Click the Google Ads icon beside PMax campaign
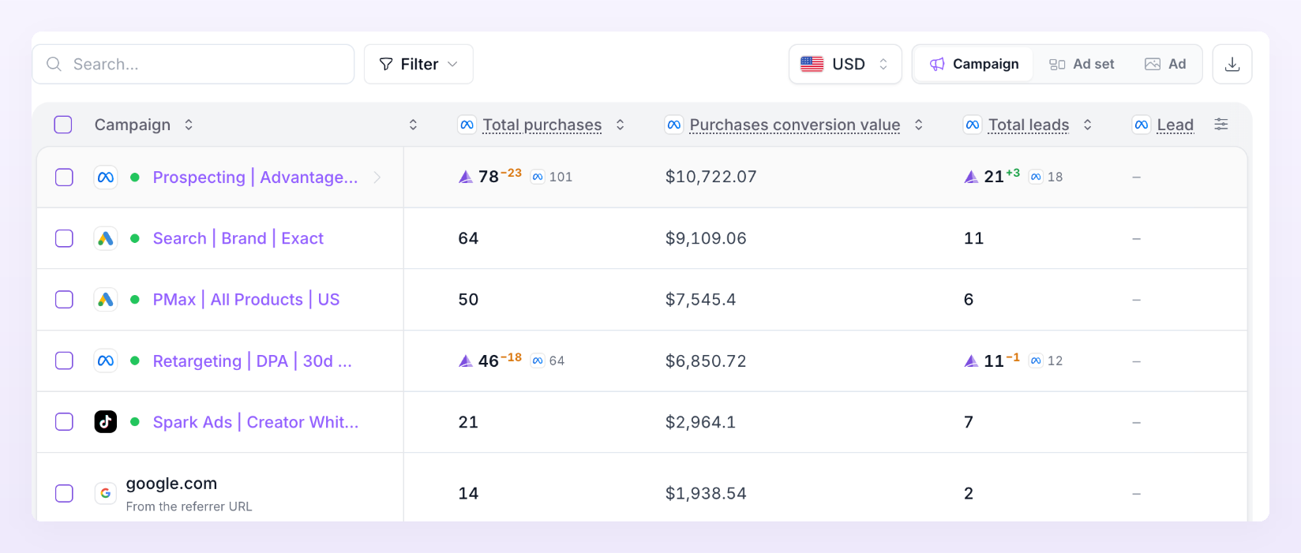 [106, 300]
